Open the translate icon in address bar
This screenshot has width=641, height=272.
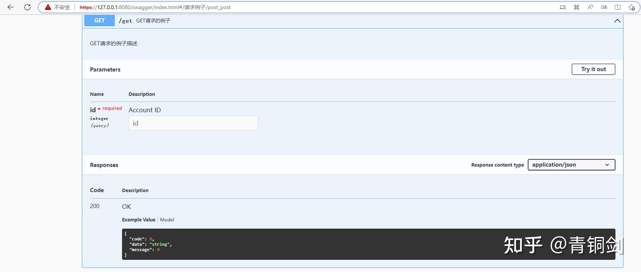coord(604,7)
